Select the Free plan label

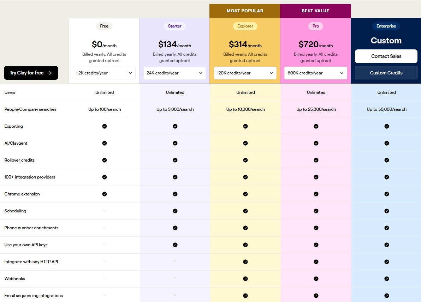tap(104, 26)
